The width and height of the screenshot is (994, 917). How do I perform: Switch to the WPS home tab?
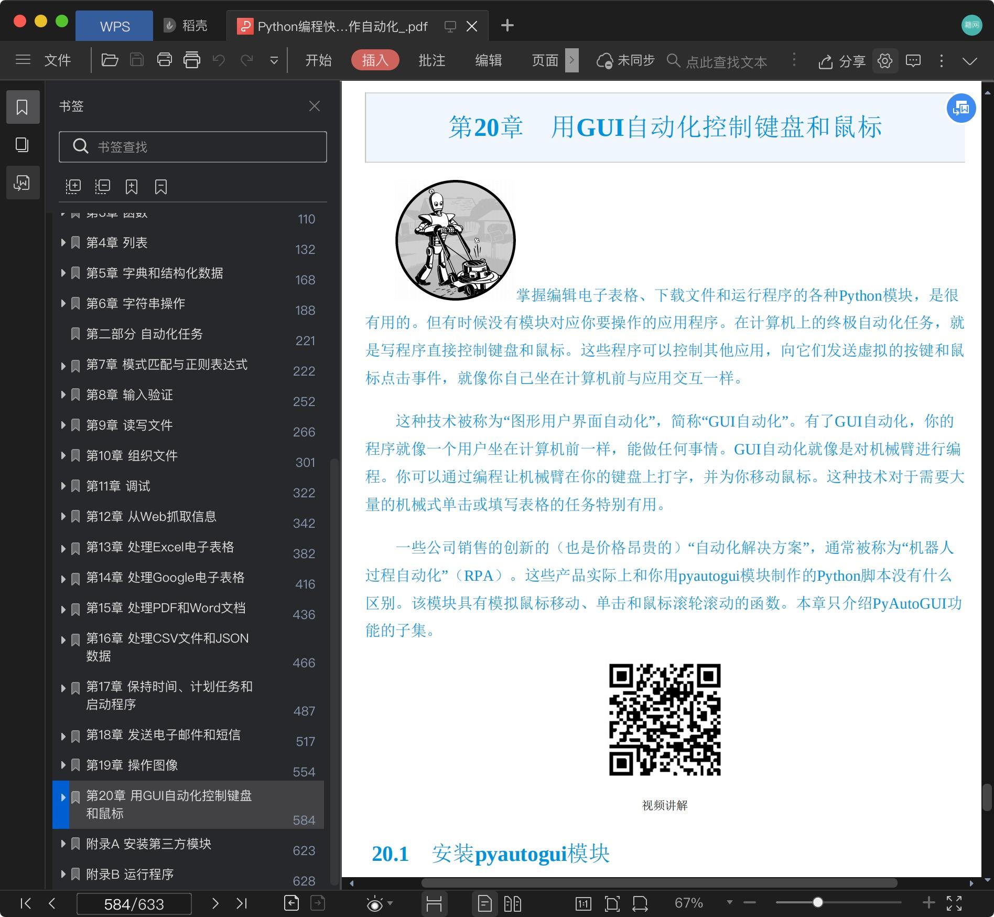coord(115,26)
